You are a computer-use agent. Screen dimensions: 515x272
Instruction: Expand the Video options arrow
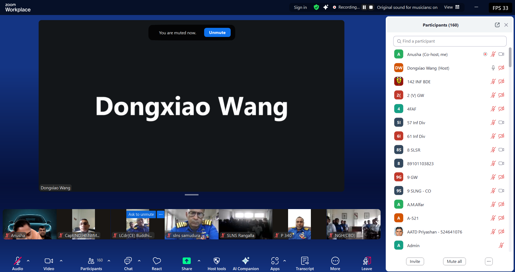(x=61, y=260)
